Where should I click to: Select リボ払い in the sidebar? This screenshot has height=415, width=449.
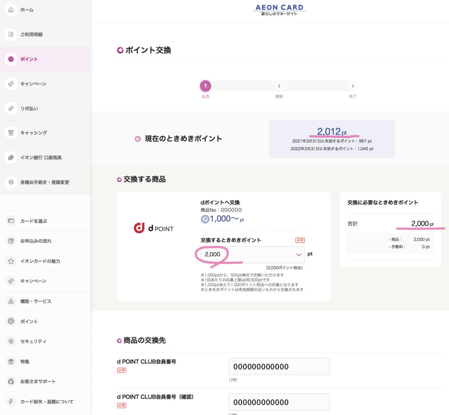(x=45, y=108)
